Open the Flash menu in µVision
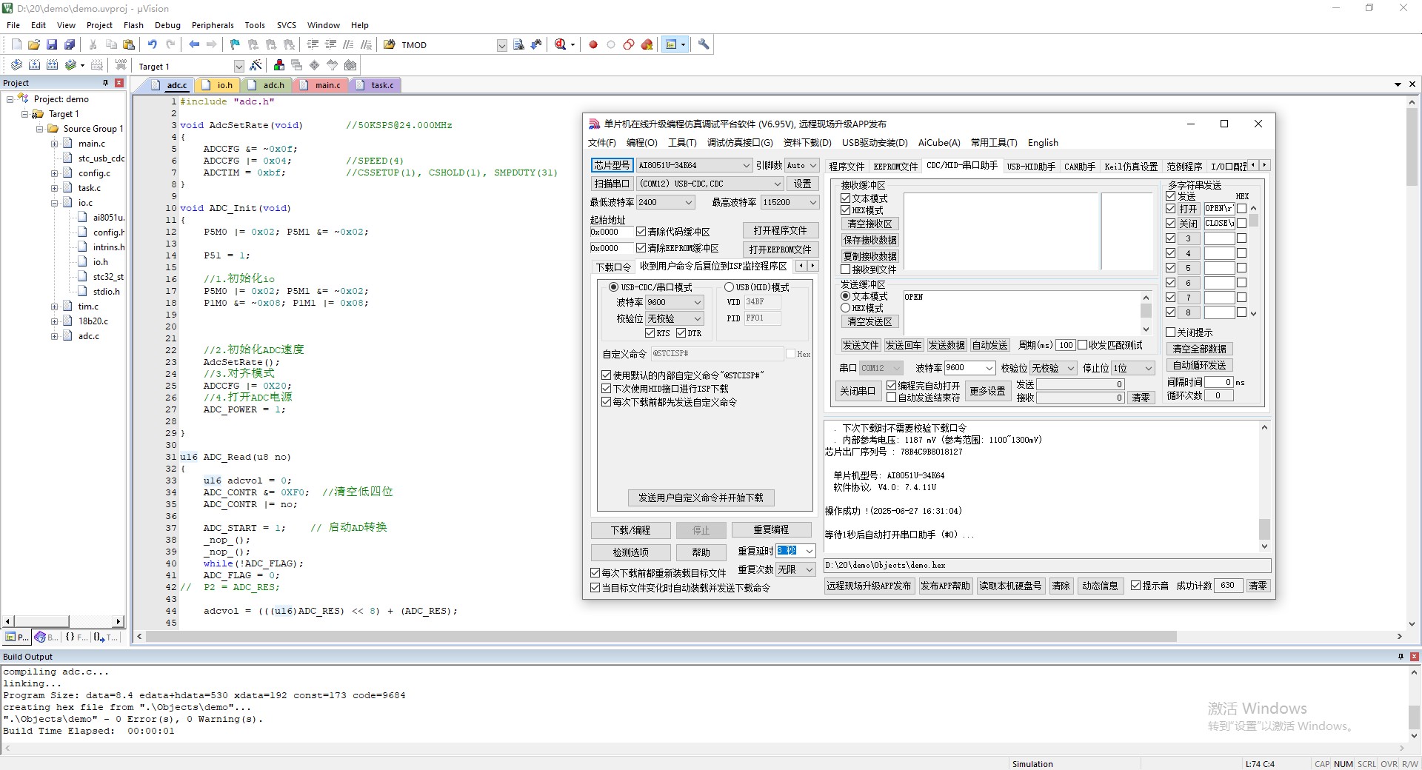This screenshot has width=1422, height=770. pyautogui.click(x=133, y=25)
